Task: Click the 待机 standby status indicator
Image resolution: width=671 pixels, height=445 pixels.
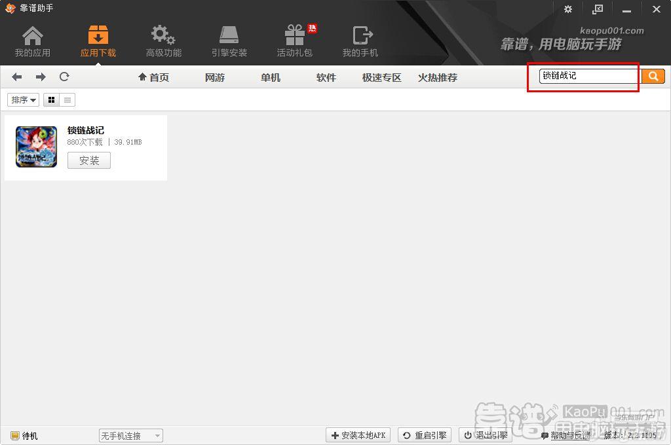Action: 24,436
